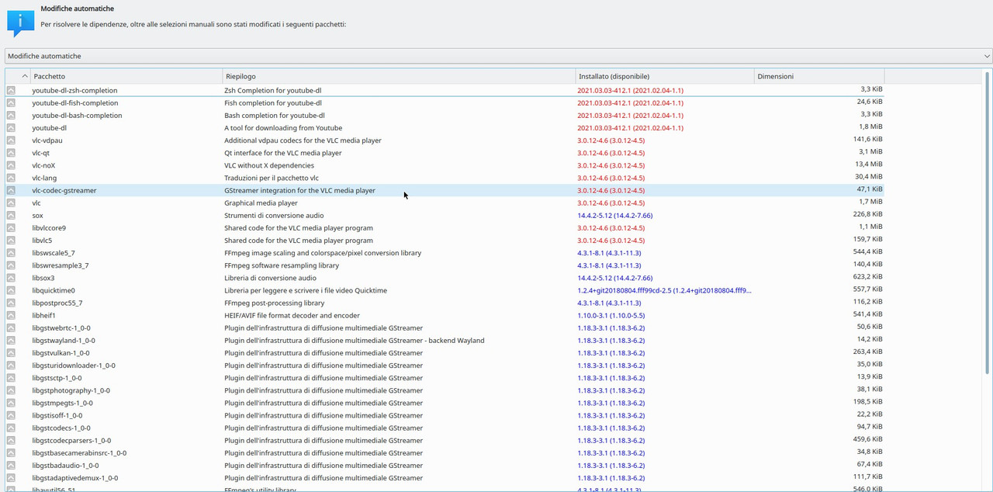This screenshot has height=492, width=993.
Task: Click summary mentioning 'backend Wayland'
Action: [x=355, y=341]
